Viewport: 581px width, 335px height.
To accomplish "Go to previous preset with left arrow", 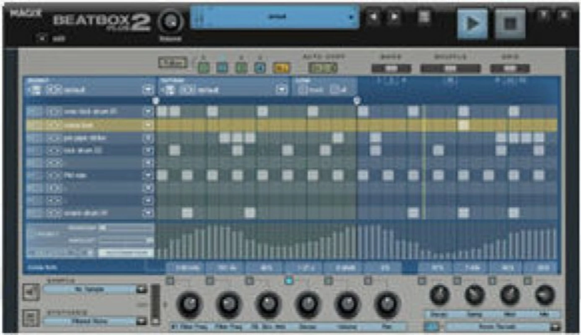I will click(x=373, y=17).
